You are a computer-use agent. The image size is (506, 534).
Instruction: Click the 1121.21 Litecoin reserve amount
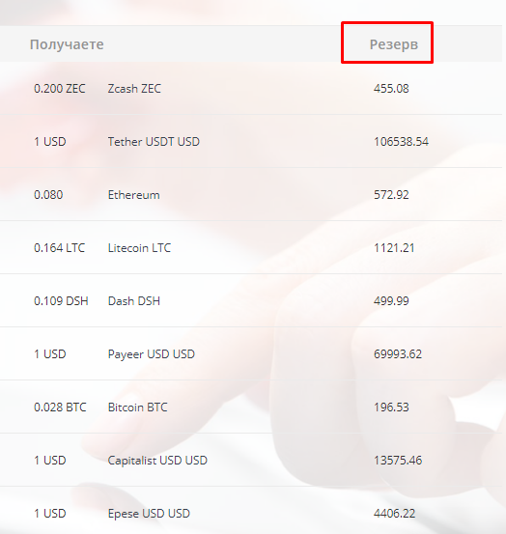394,248
